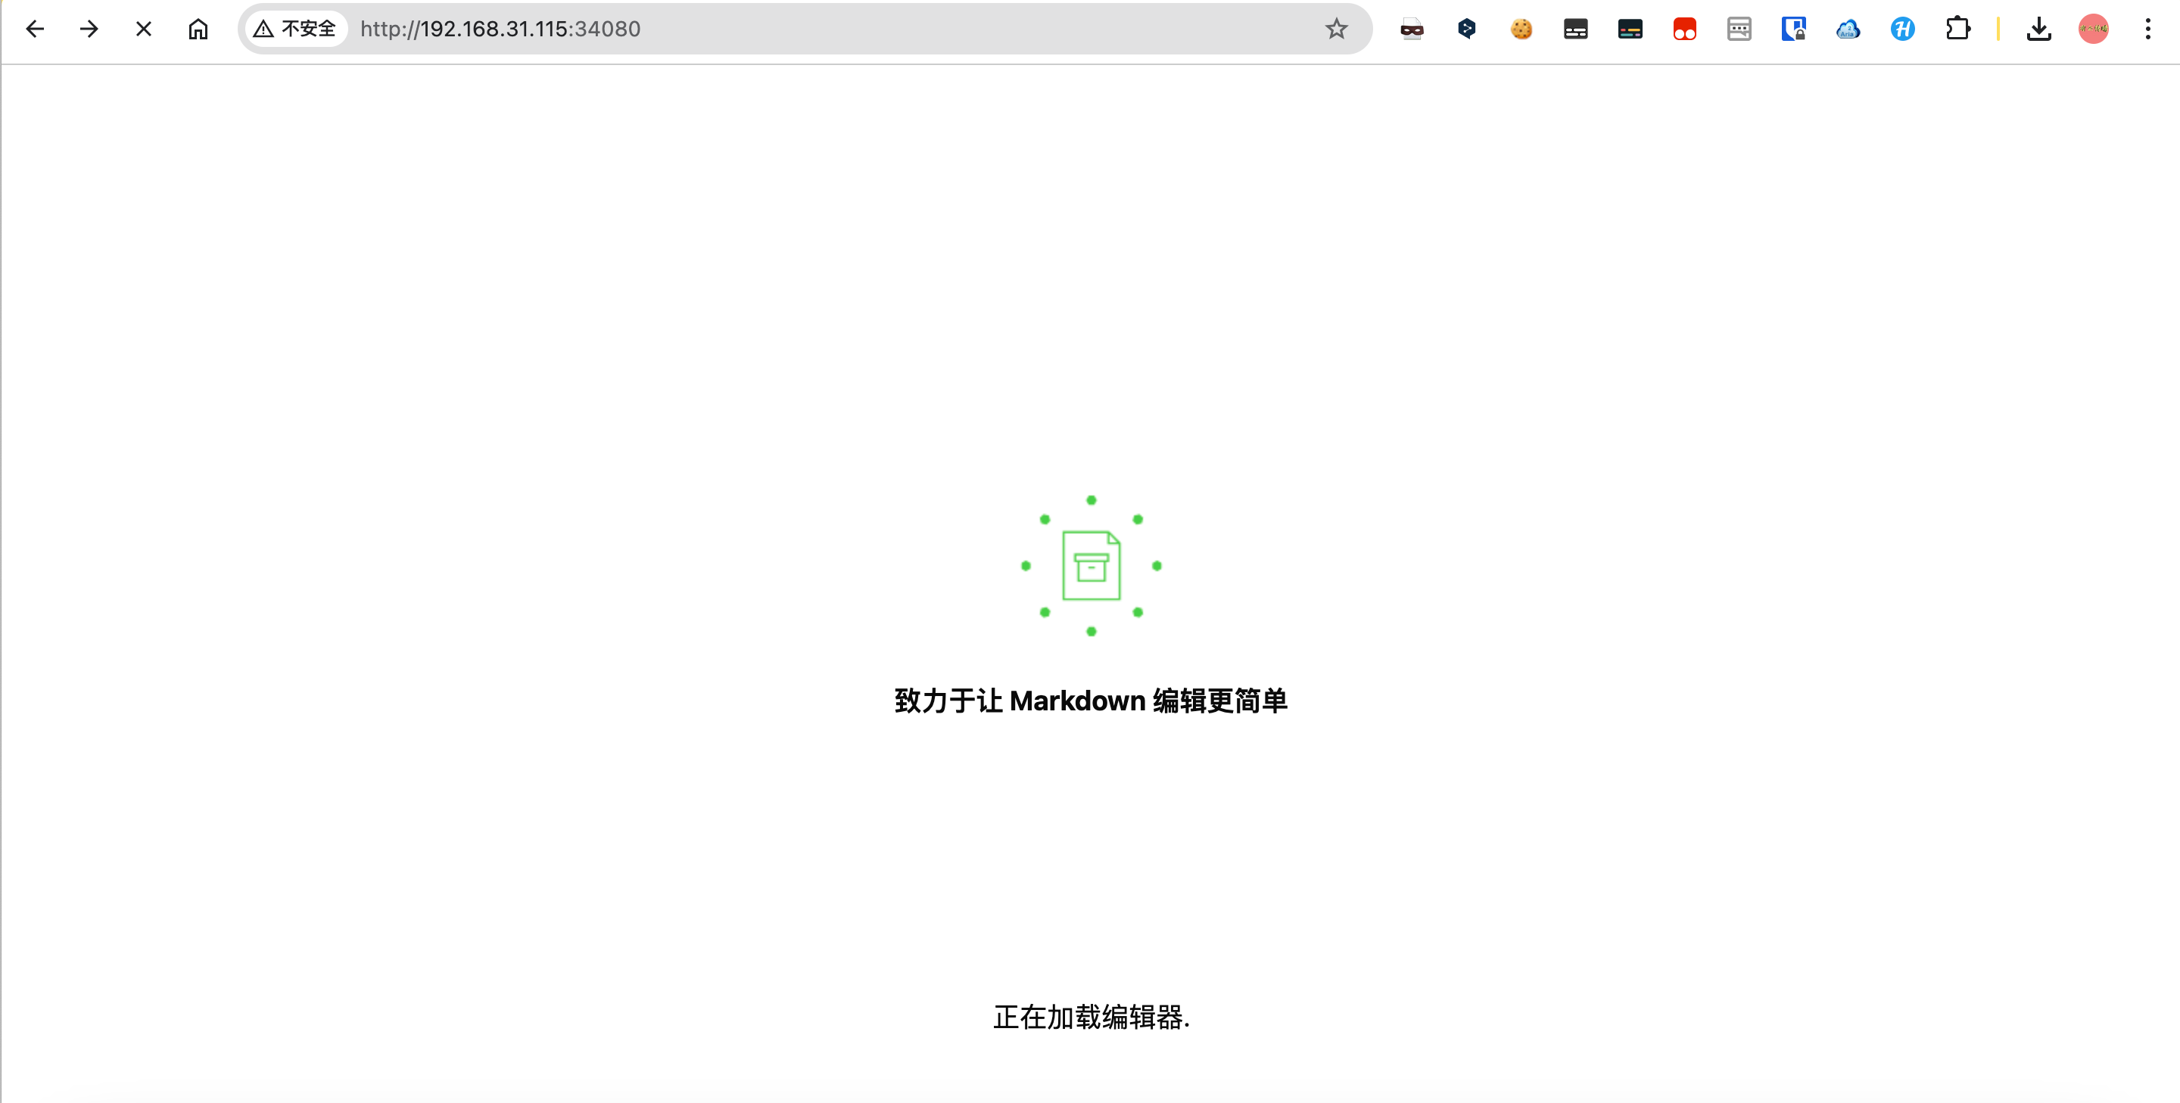The image size is (2180, 1103).
Task: Open the Extensions puzzle-piece menu
Action: (x=1957, y=29)
